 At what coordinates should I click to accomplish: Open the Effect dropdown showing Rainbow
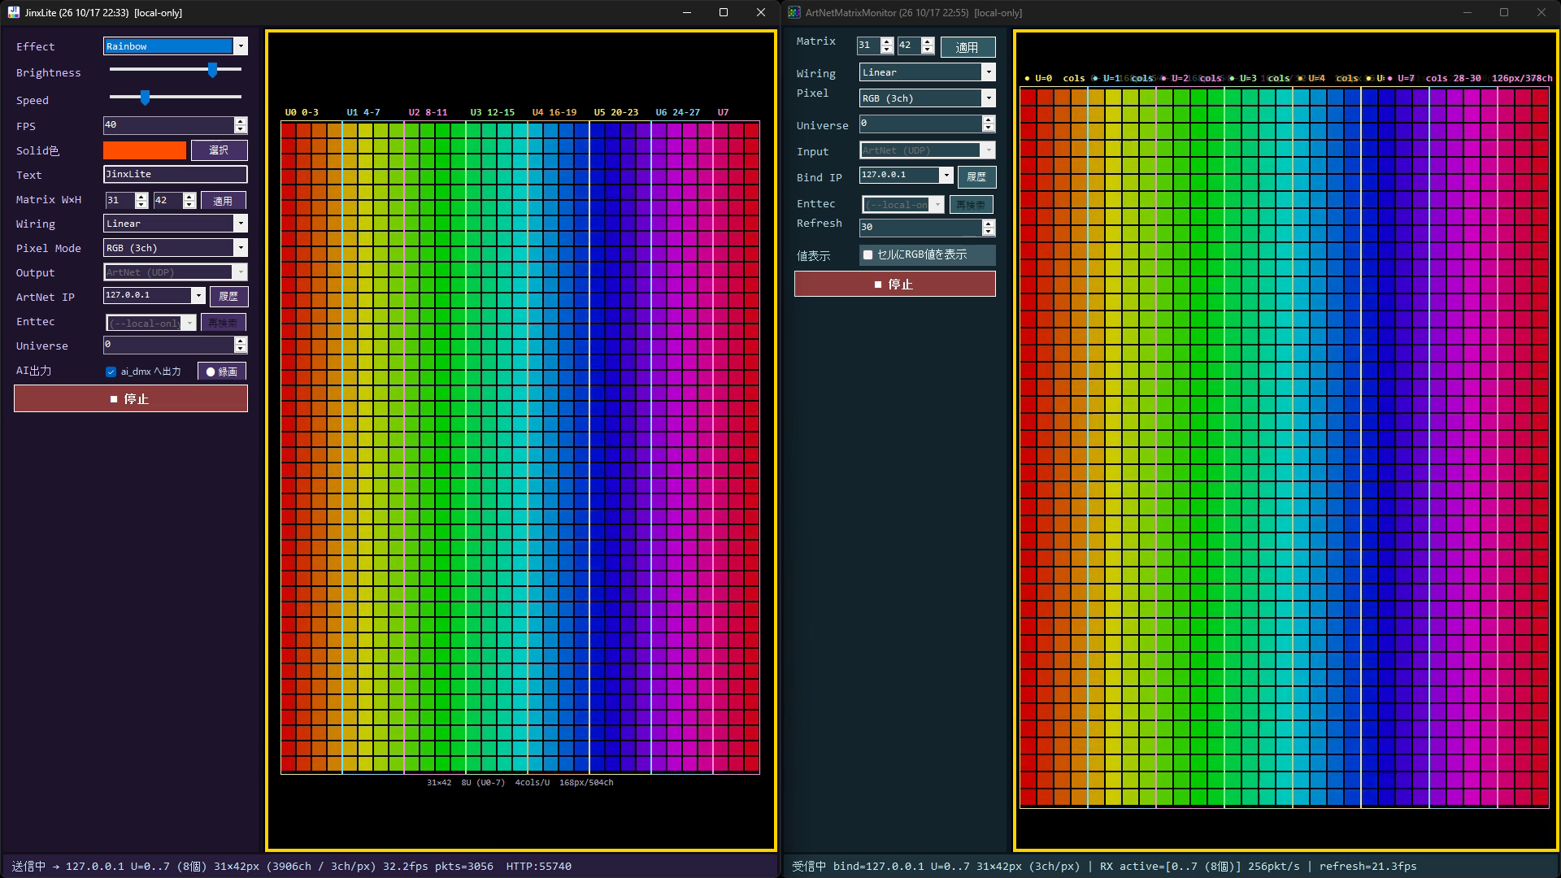pyautogui.click(x=176, y=46)
